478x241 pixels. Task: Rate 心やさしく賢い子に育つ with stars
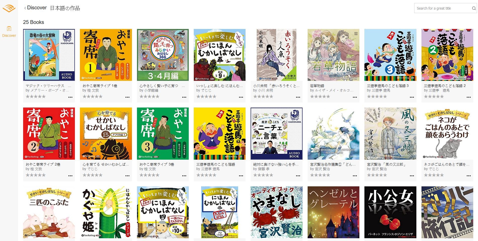149,96
